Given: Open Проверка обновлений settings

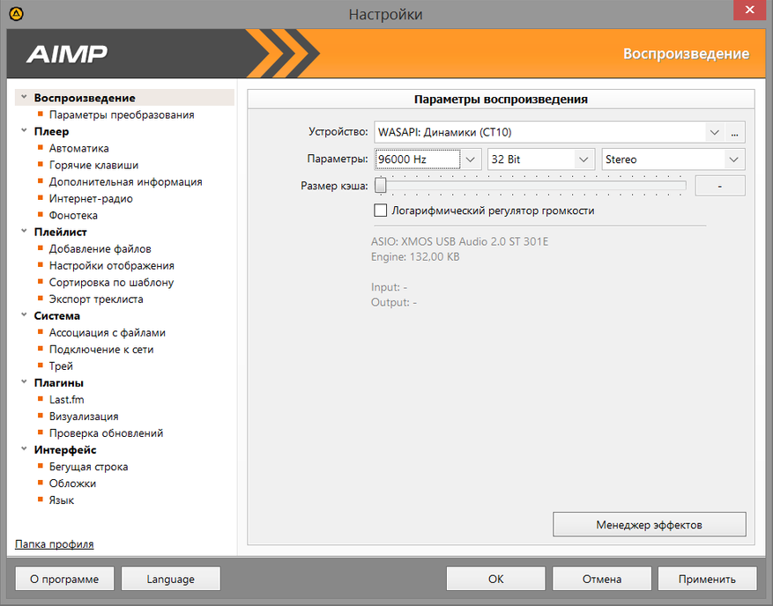Looking at the screenshot, I should (x=106, y=432).
